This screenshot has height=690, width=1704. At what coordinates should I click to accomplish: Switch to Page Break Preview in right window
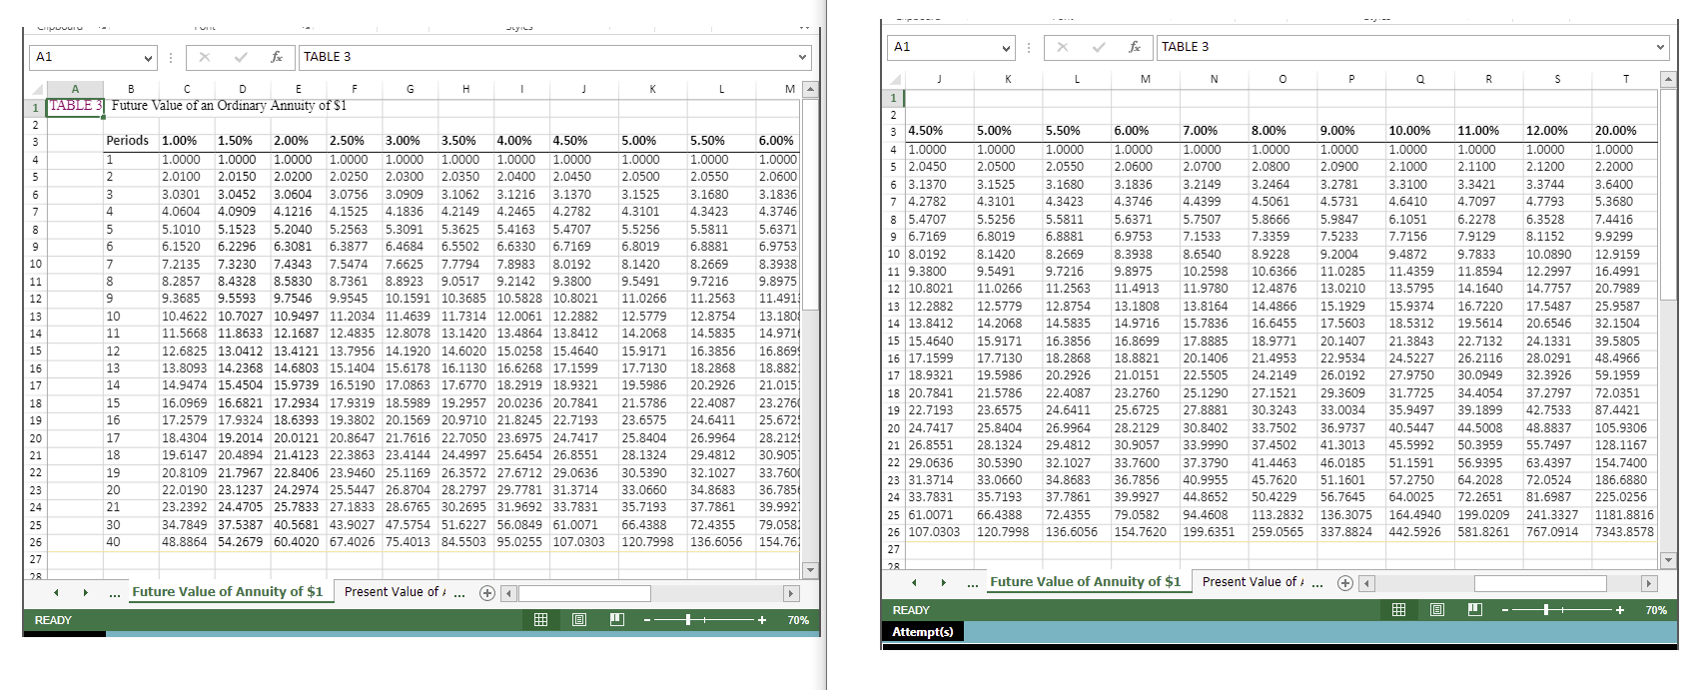tap(1475, 610)
